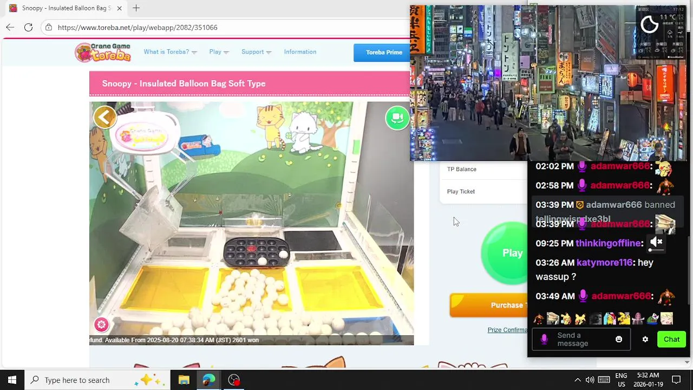Click the ENG US language indicator
This screenshot has height=390, width=693.
click(x=621, y=380)
